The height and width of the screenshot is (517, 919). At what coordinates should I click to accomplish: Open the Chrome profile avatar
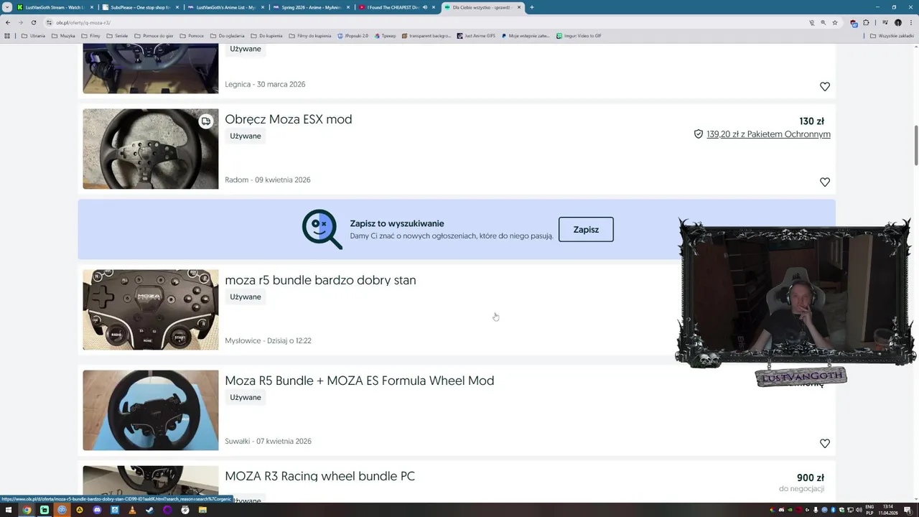pyautogui.click(x=897, y=22)
